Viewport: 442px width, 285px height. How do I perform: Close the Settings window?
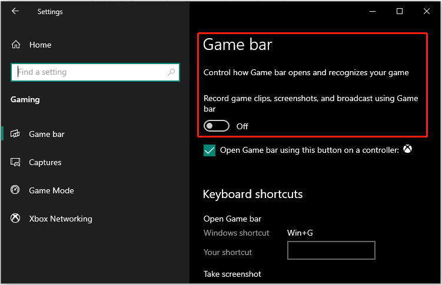point(427,11)
